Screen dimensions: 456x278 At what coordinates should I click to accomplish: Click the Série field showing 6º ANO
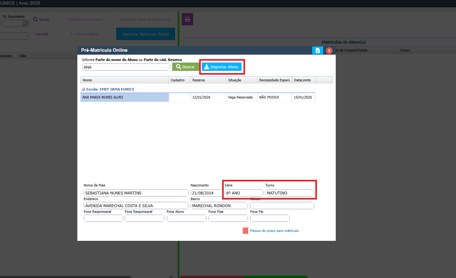(x=244, y=193)
